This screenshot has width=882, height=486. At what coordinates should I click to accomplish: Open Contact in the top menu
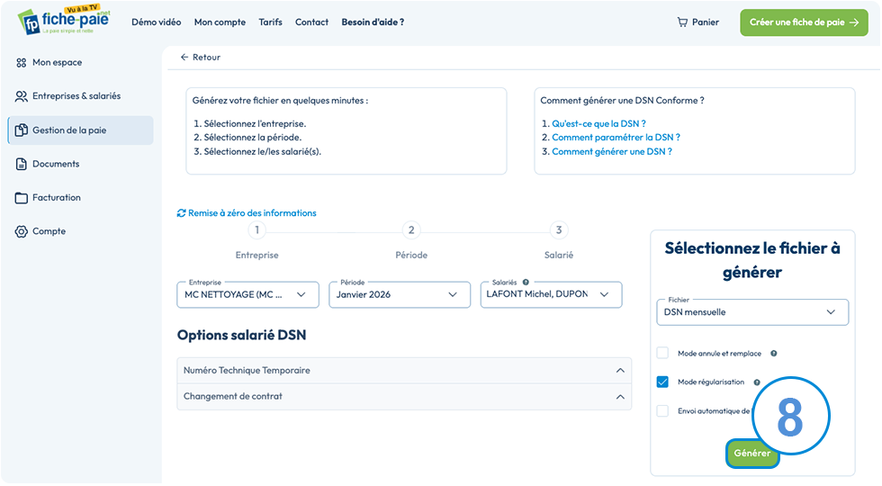click(311, 22)
